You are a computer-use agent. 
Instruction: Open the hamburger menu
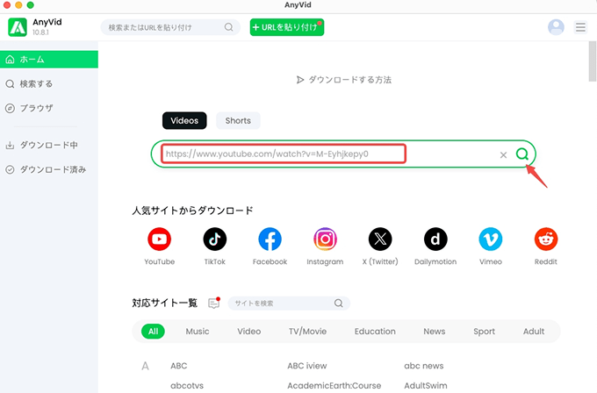[x=580, y=27]
